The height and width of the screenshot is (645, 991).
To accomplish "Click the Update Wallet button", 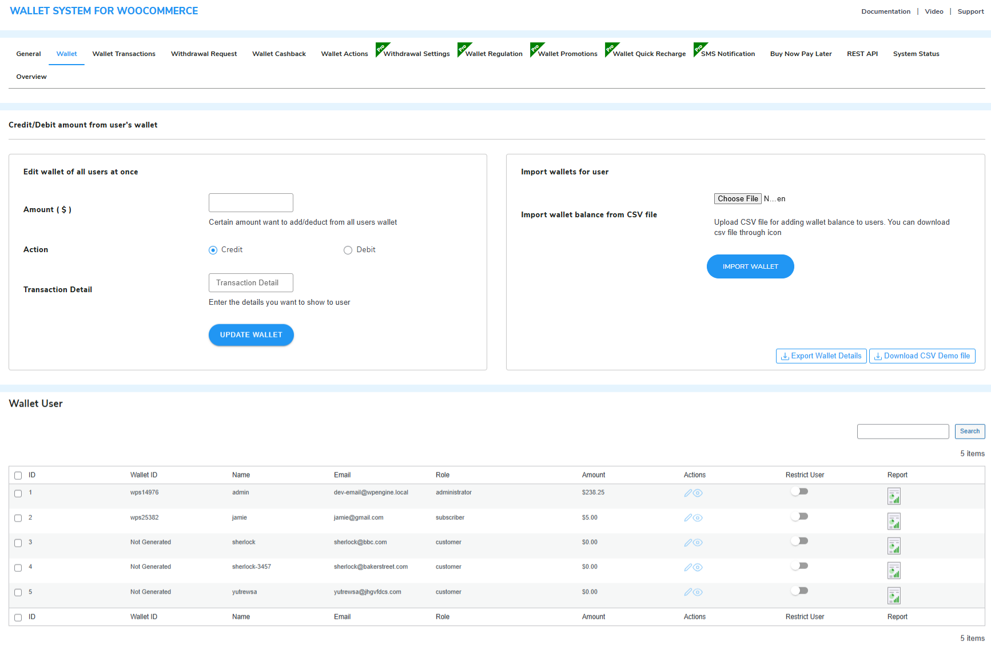I will pos(251,335).
